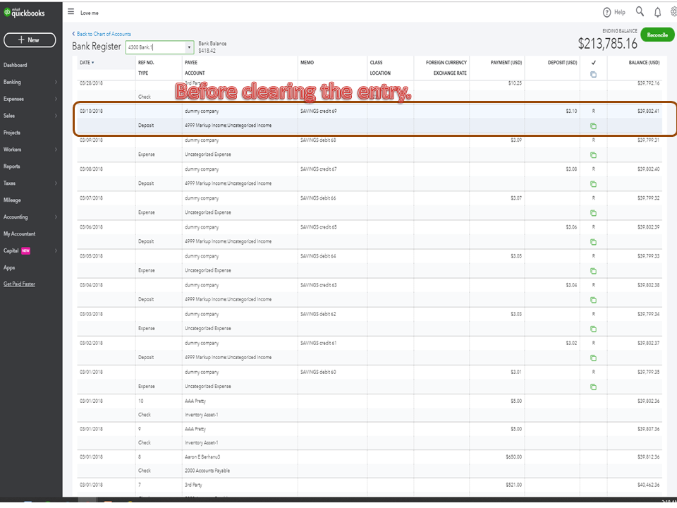Open Projects in the sidebar
The width and height of the screenshot is (677, 508).
(x=12, y=132)
